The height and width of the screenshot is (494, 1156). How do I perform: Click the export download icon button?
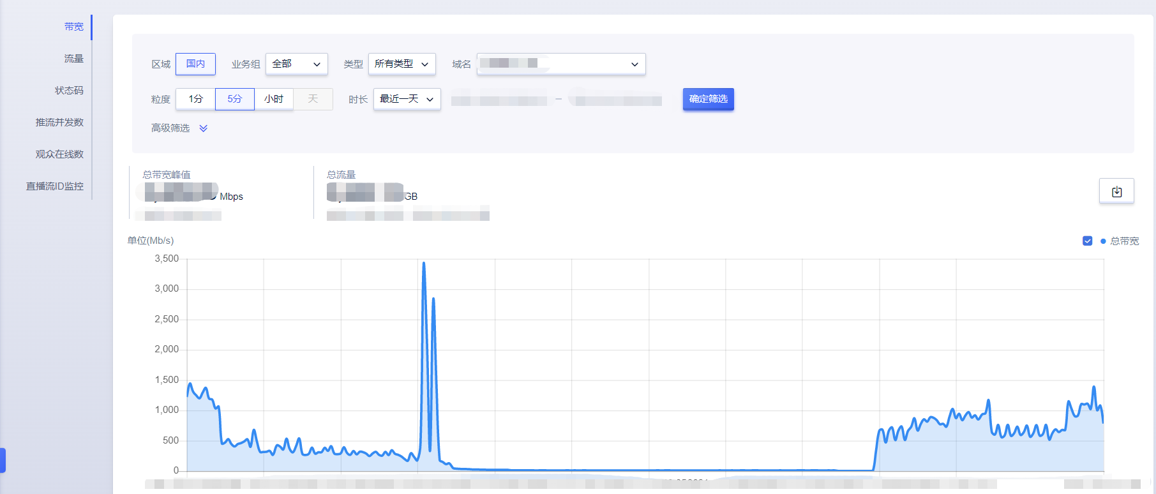(1116, 191)
